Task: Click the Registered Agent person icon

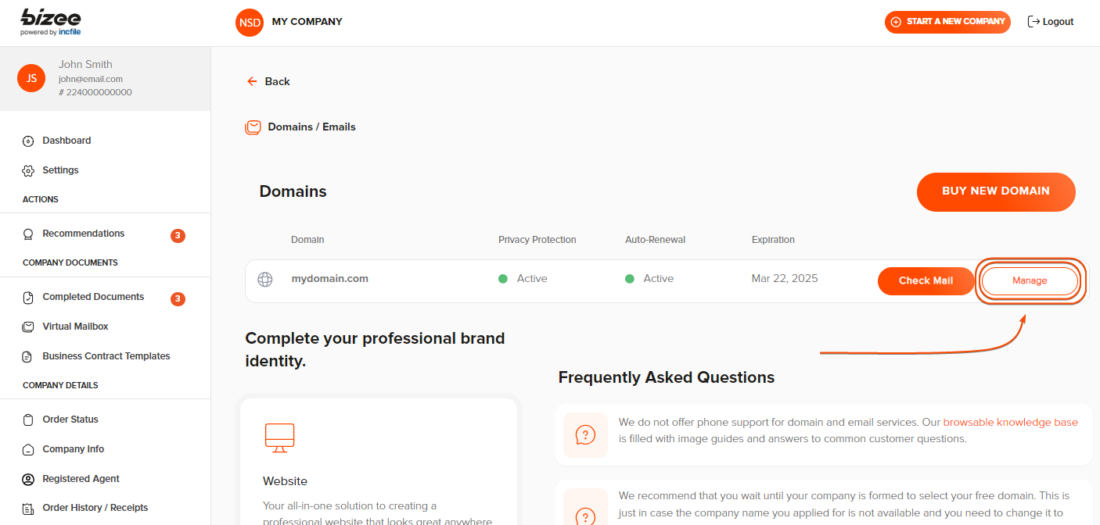Action: pos(28,479)
